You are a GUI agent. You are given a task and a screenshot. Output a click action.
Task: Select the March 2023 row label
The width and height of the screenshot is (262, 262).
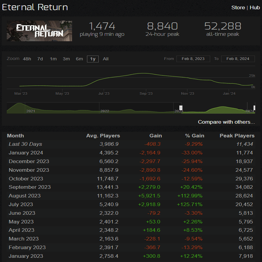24,239
